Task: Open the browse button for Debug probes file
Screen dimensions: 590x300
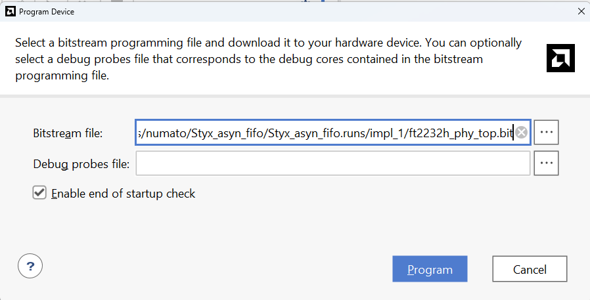Action: pyautogui.click(x=546, y=163)
